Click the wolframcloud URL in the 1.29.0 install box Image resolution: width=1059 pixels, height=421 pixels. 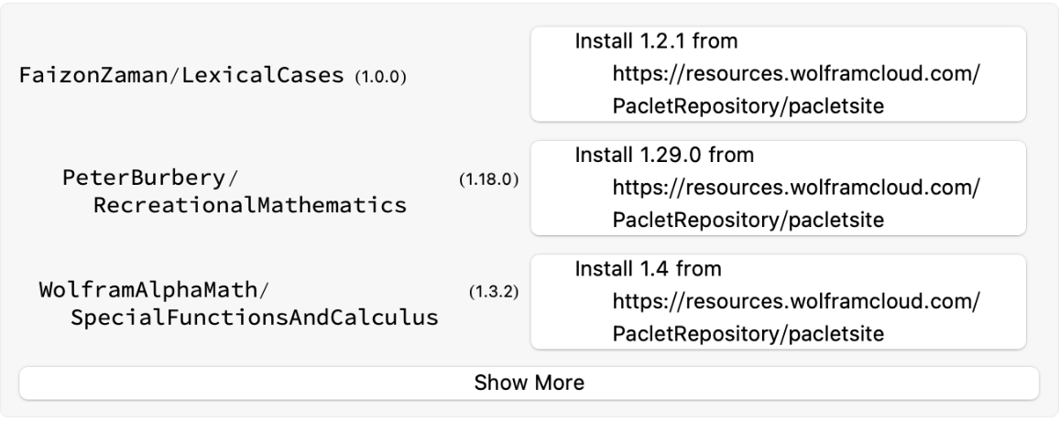796,188
